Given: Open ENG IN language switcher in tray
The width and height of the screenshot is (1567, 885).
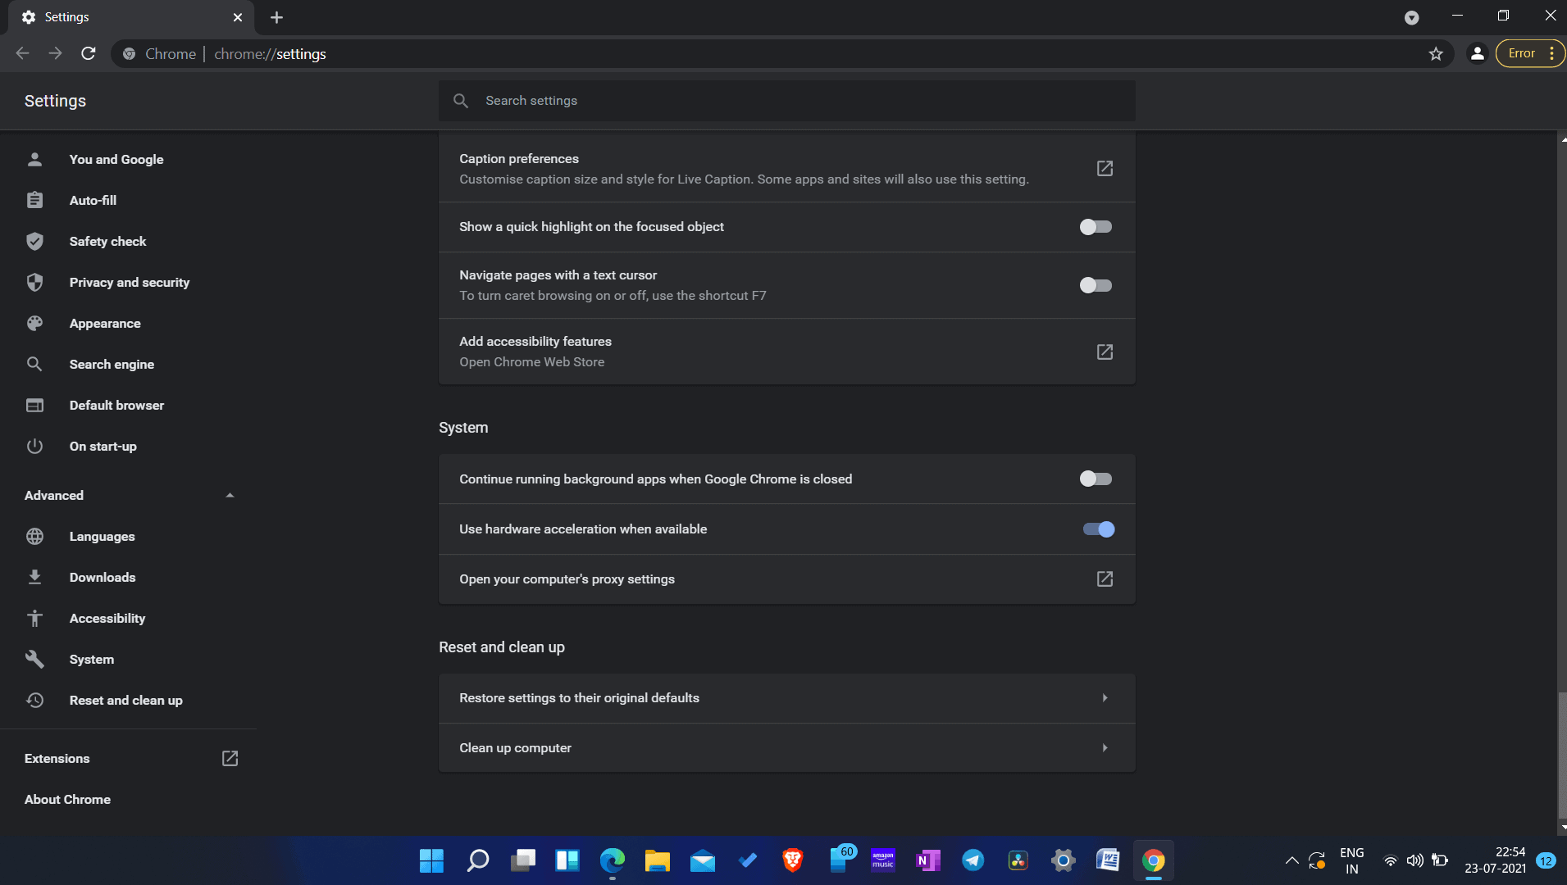Looking at the screenshot, I should 1351,860.
